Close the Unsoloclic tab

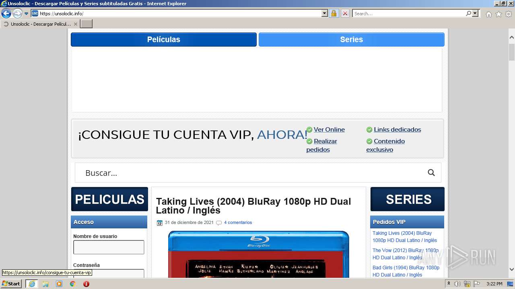[75, 24]
